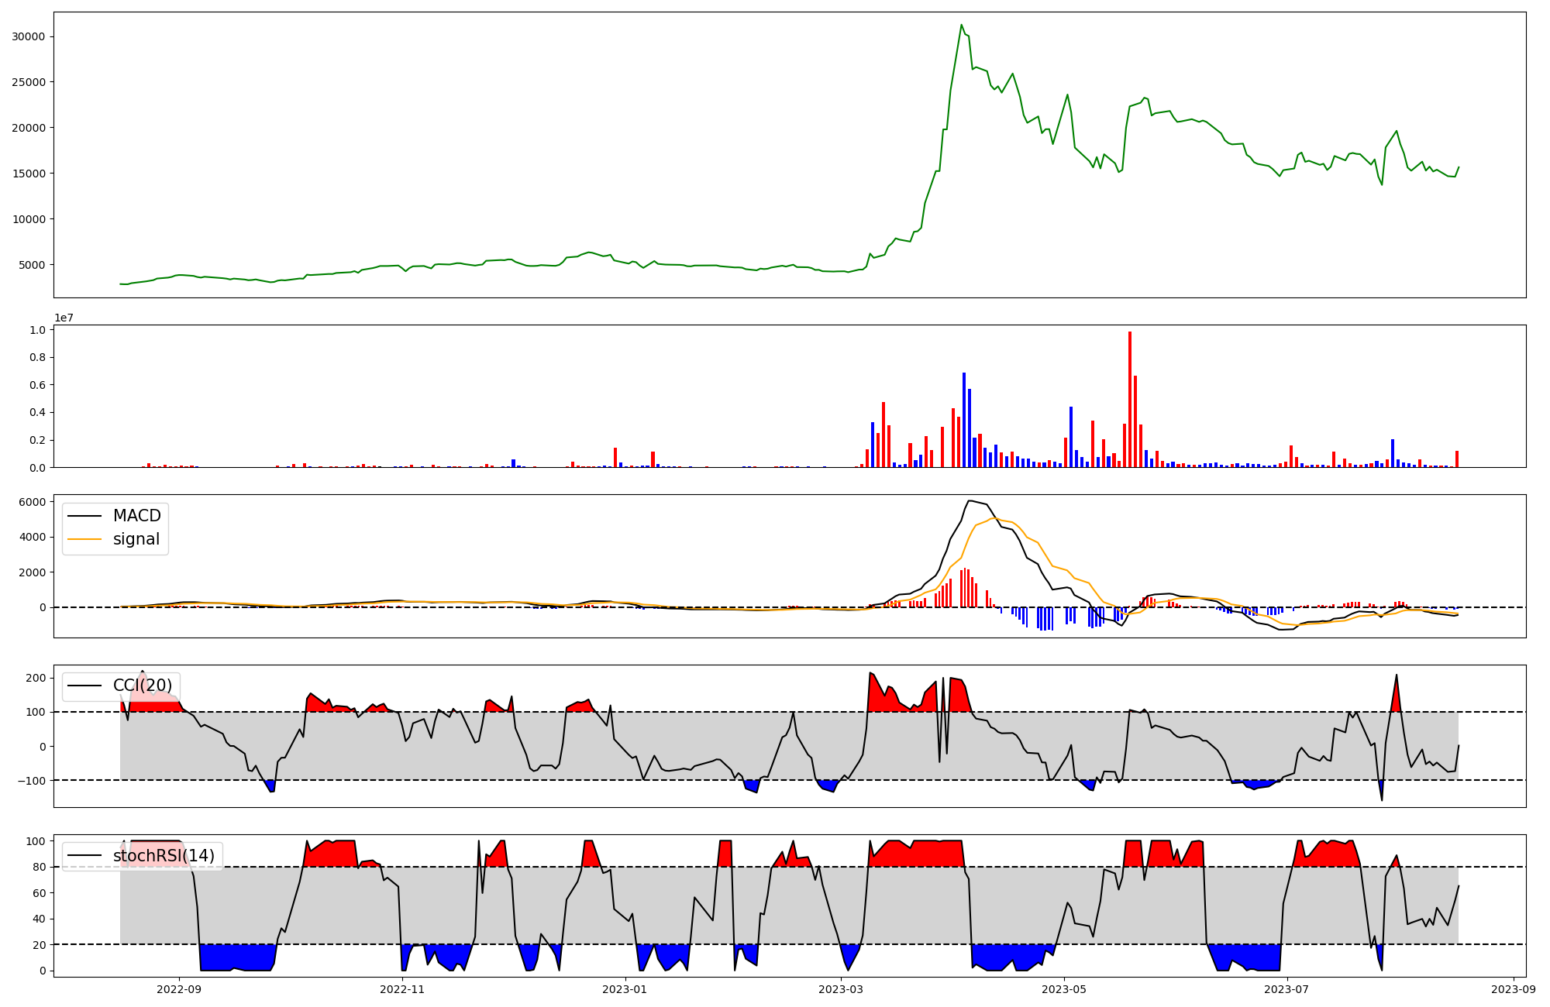Click the CCI(20) legend entry
Image resolution: width=1550 pixels, height=1007 pixels.
tap(143, 686)
